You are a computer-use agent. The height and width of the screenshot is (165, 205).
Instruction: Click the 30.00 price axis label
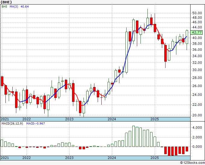coord(197,70)
